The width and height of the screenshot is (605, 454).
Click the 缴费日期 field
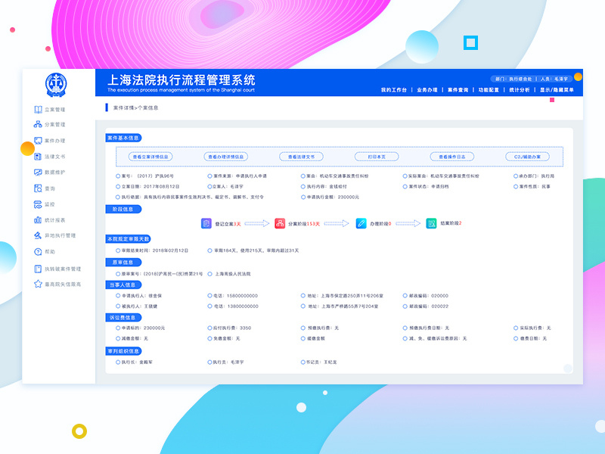tap(530, 338)
